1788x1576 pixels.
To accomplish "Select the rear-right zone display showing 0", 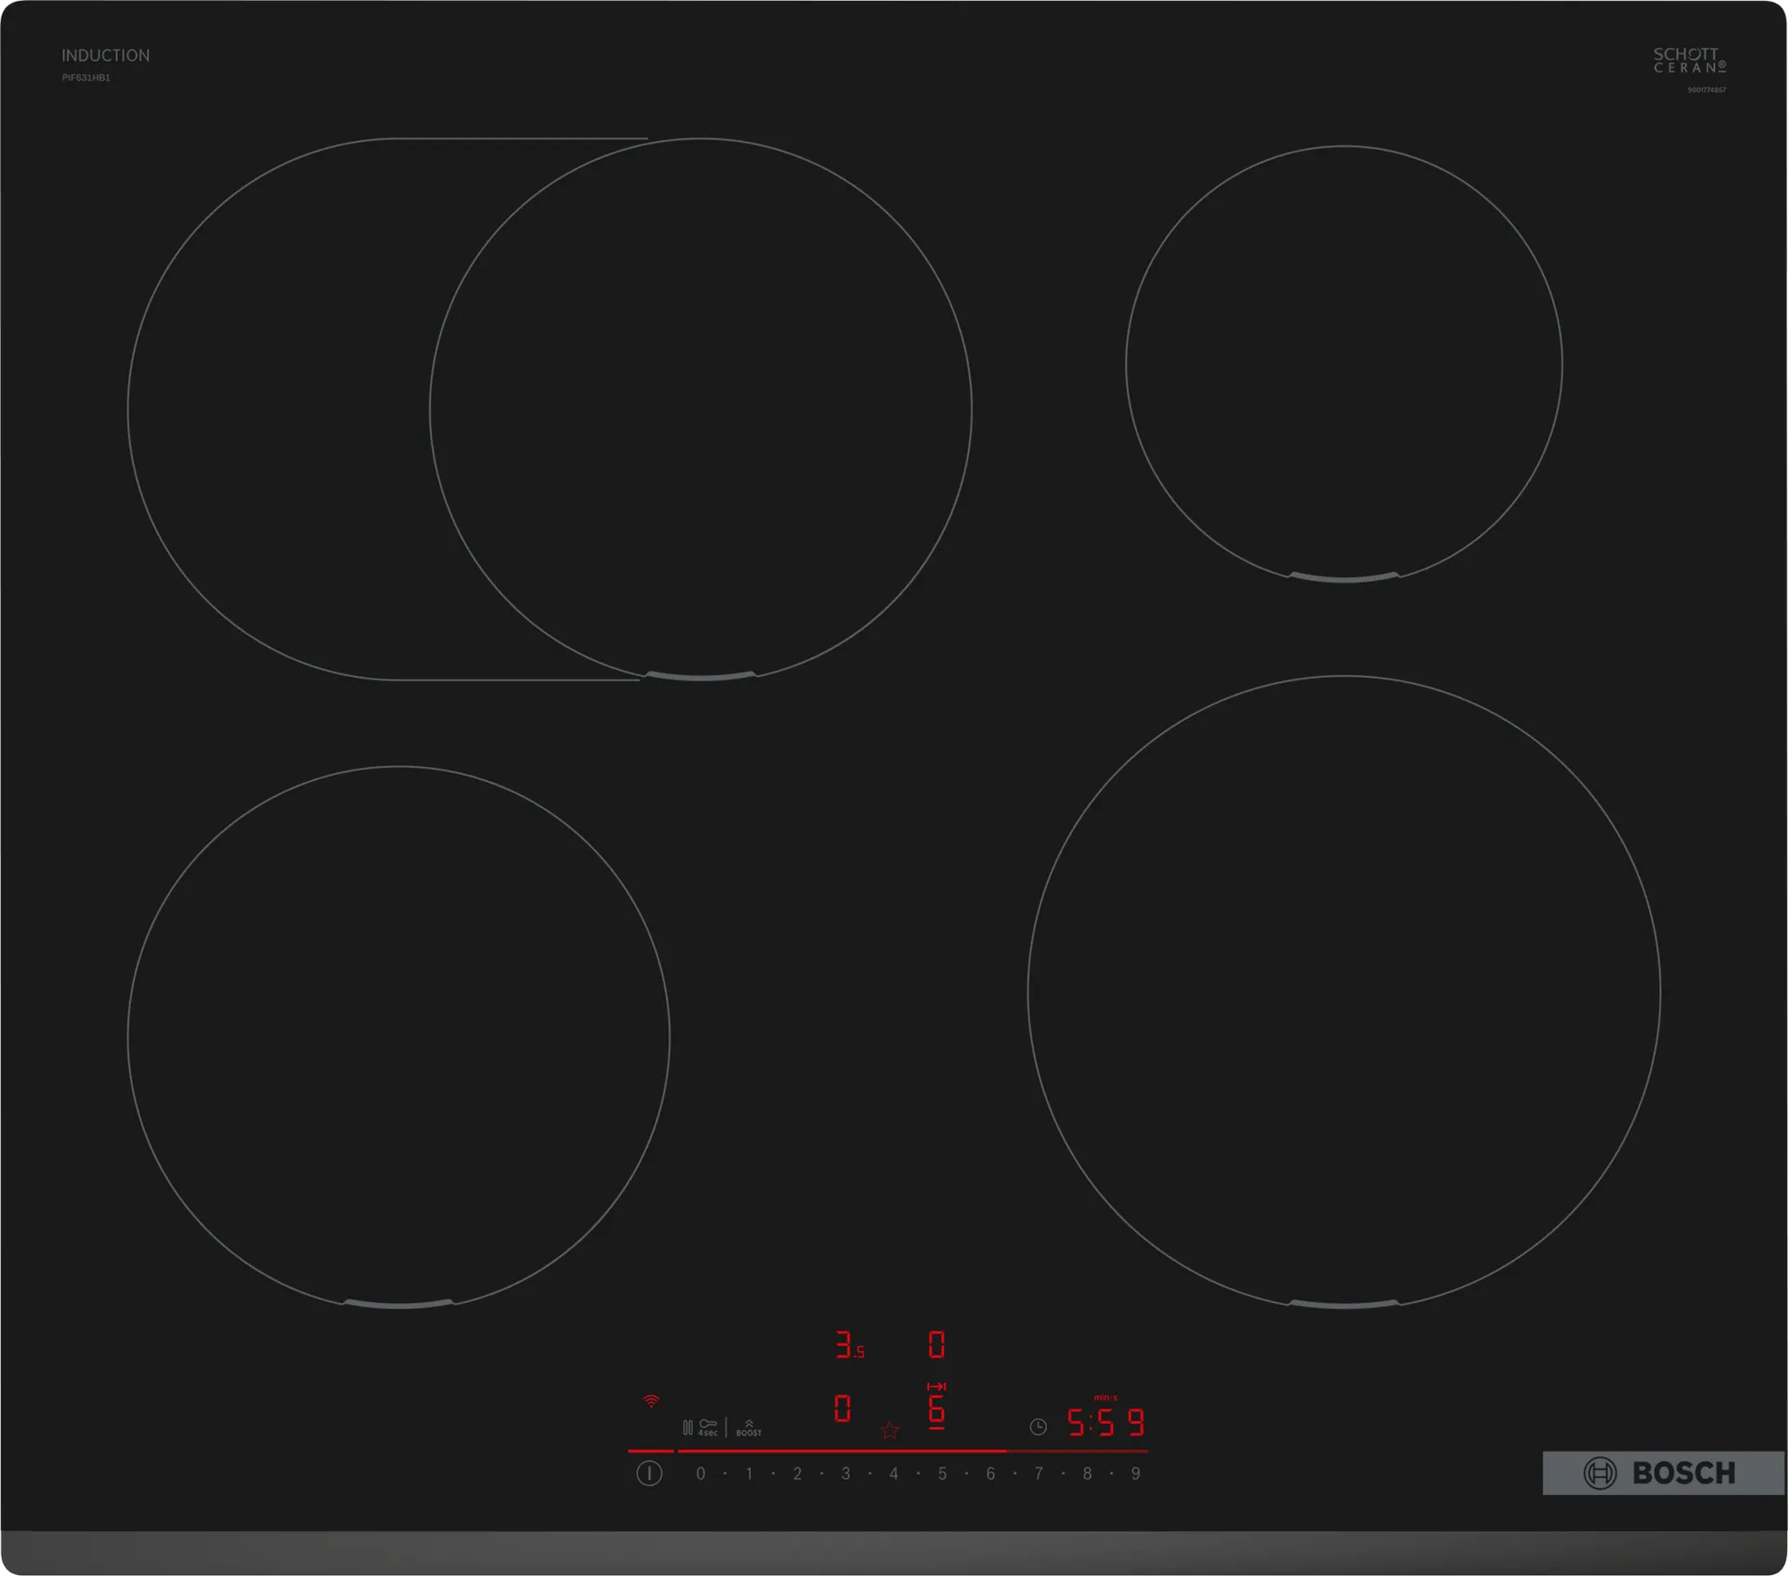I will tap(937, 1345).
